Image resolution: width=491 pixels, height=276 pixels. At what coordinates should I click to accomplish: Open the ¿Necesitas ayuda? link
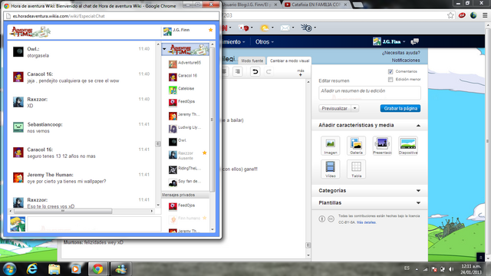(x=400, y=53)
